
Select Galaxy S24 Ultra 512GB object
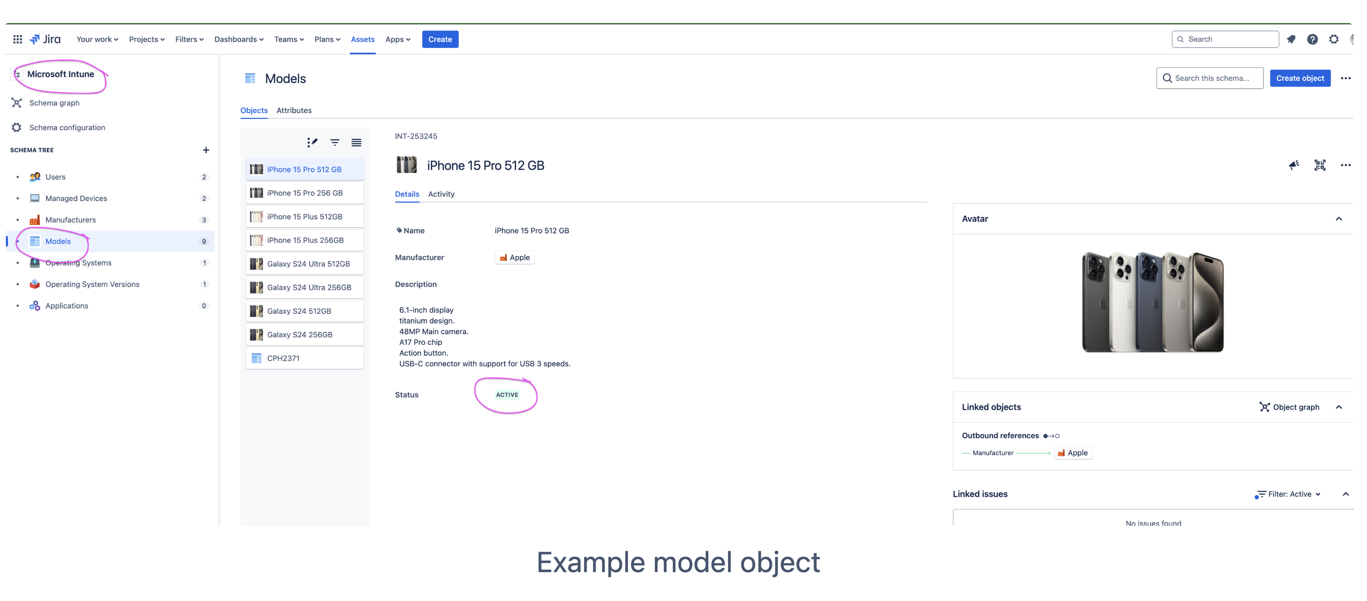click(x=305, y=264)
